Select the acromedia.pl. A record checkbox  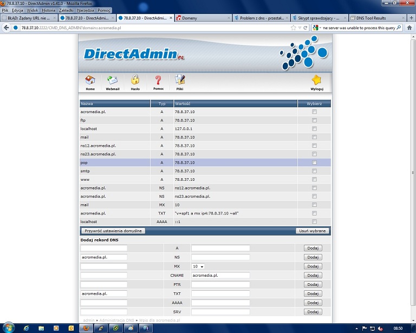pos(314,112)
